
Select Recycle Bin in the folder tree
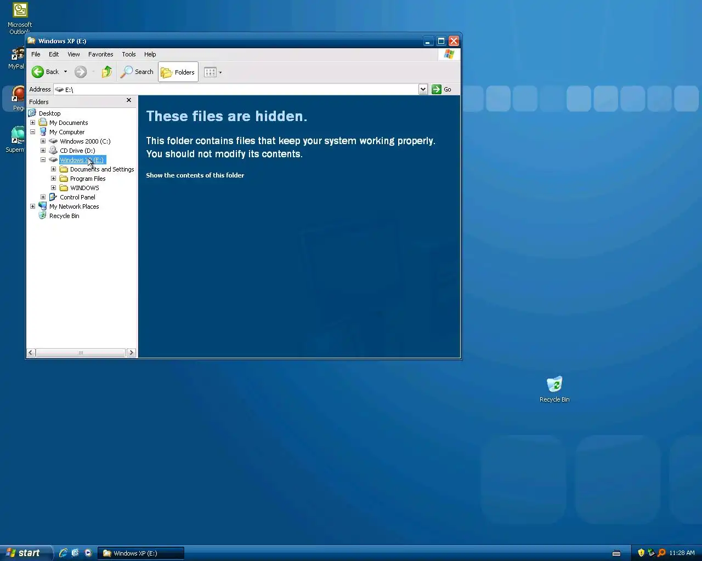(64, 216)
